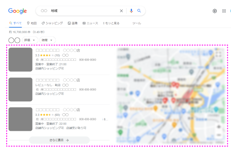
Task: Open the first store listing thumbnail
Action: (x=20, y=60)
